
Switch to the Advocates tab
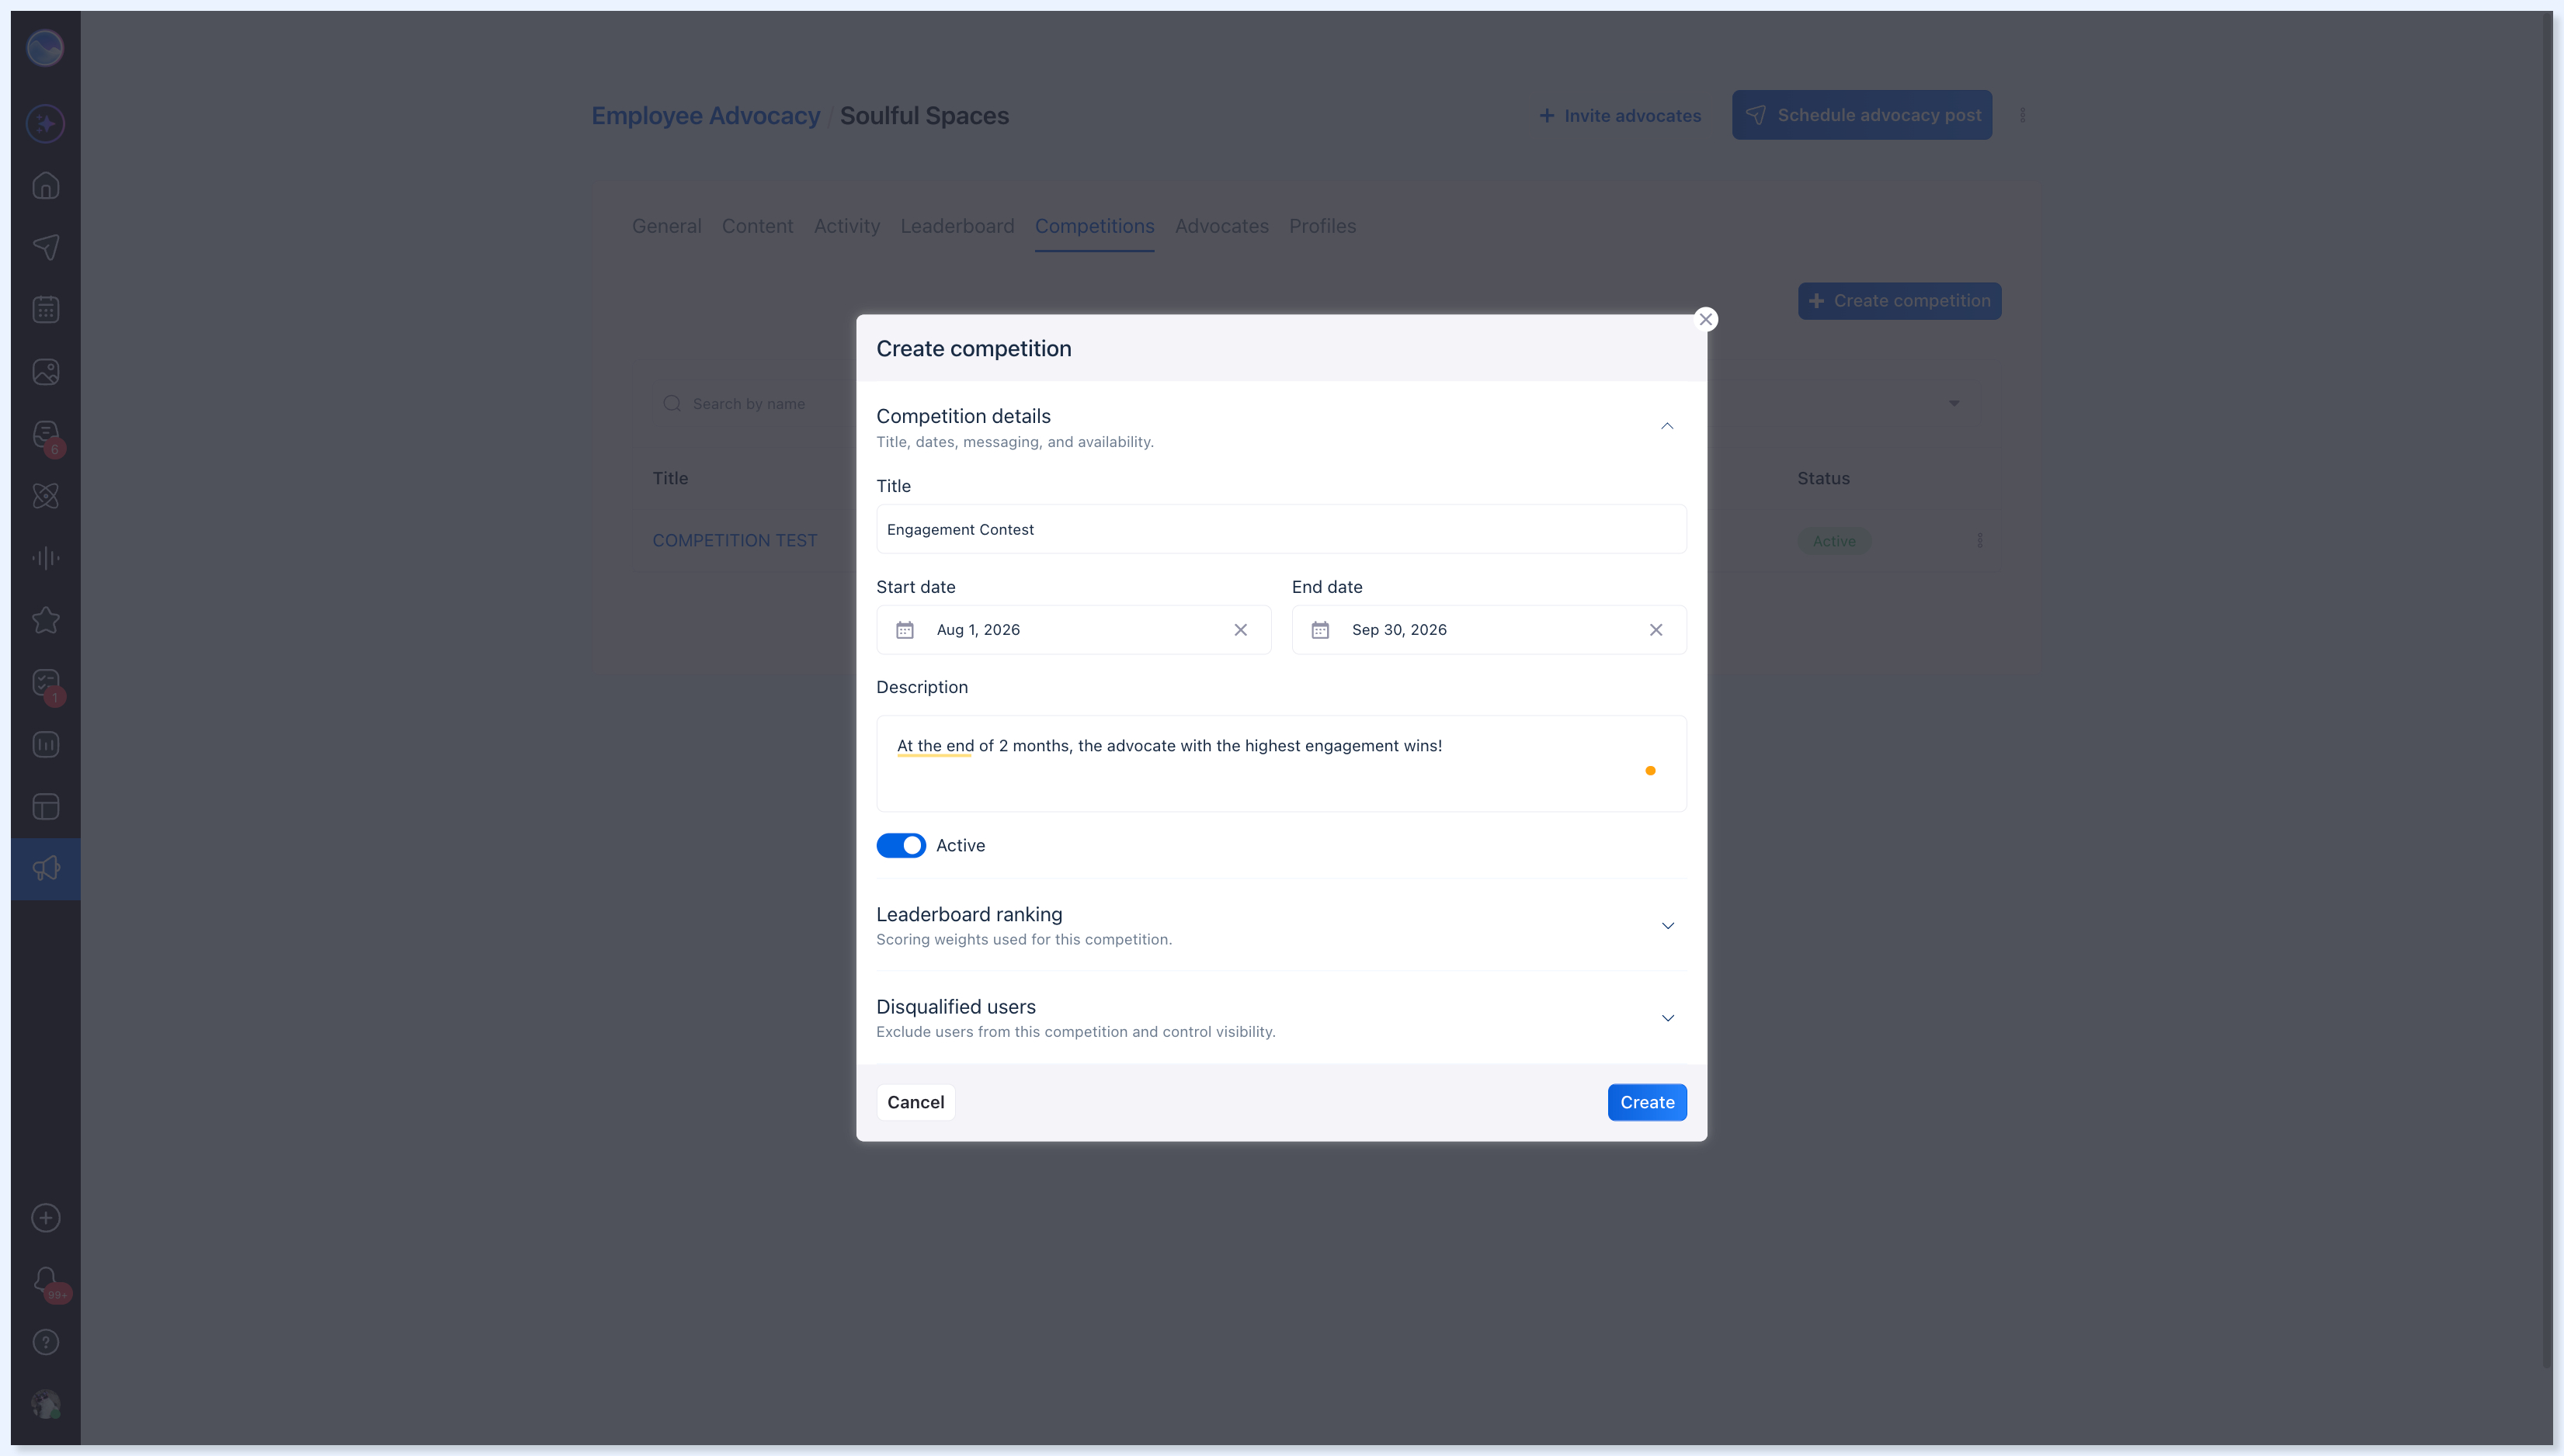(1221, 226)
